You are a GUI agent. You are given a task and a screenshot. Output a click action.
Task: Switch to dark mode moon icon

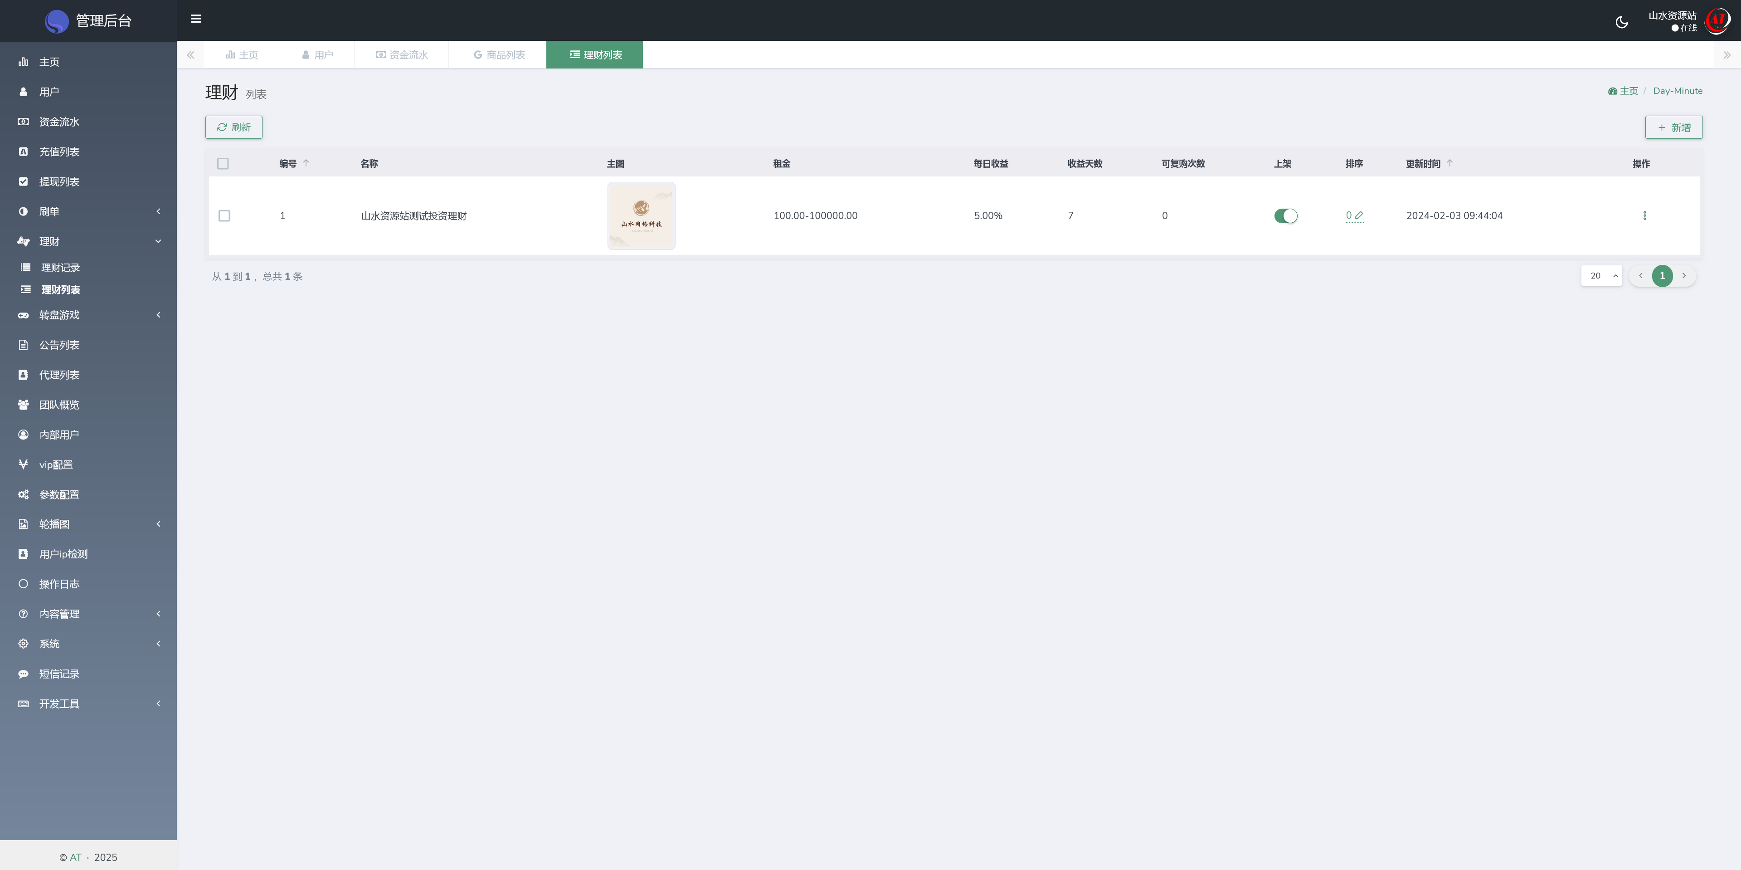pos(1621,22)
